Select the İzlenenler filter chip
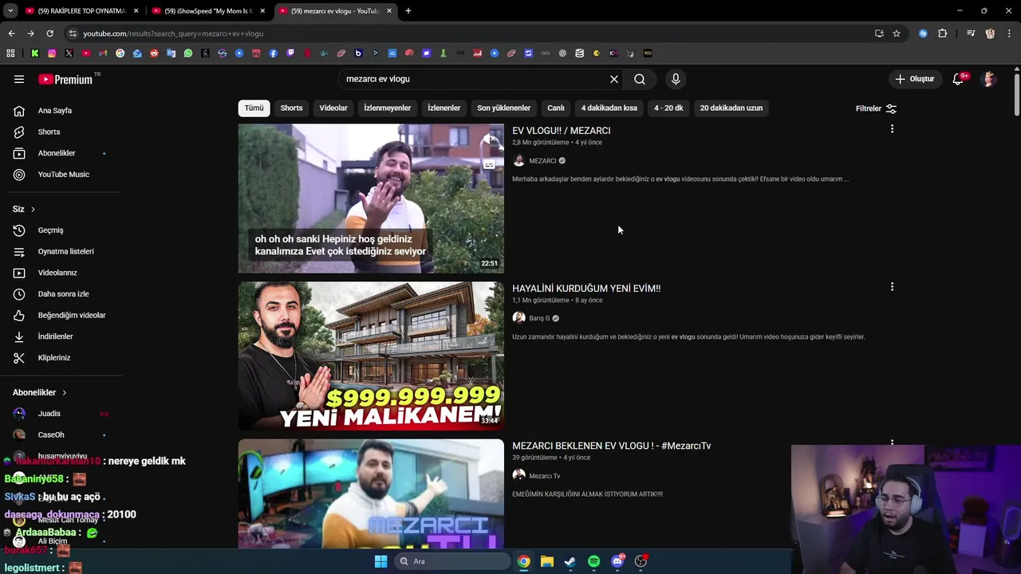 (443, 108)
